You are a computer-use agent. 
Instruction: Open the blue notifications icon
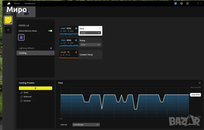(176, 4)
